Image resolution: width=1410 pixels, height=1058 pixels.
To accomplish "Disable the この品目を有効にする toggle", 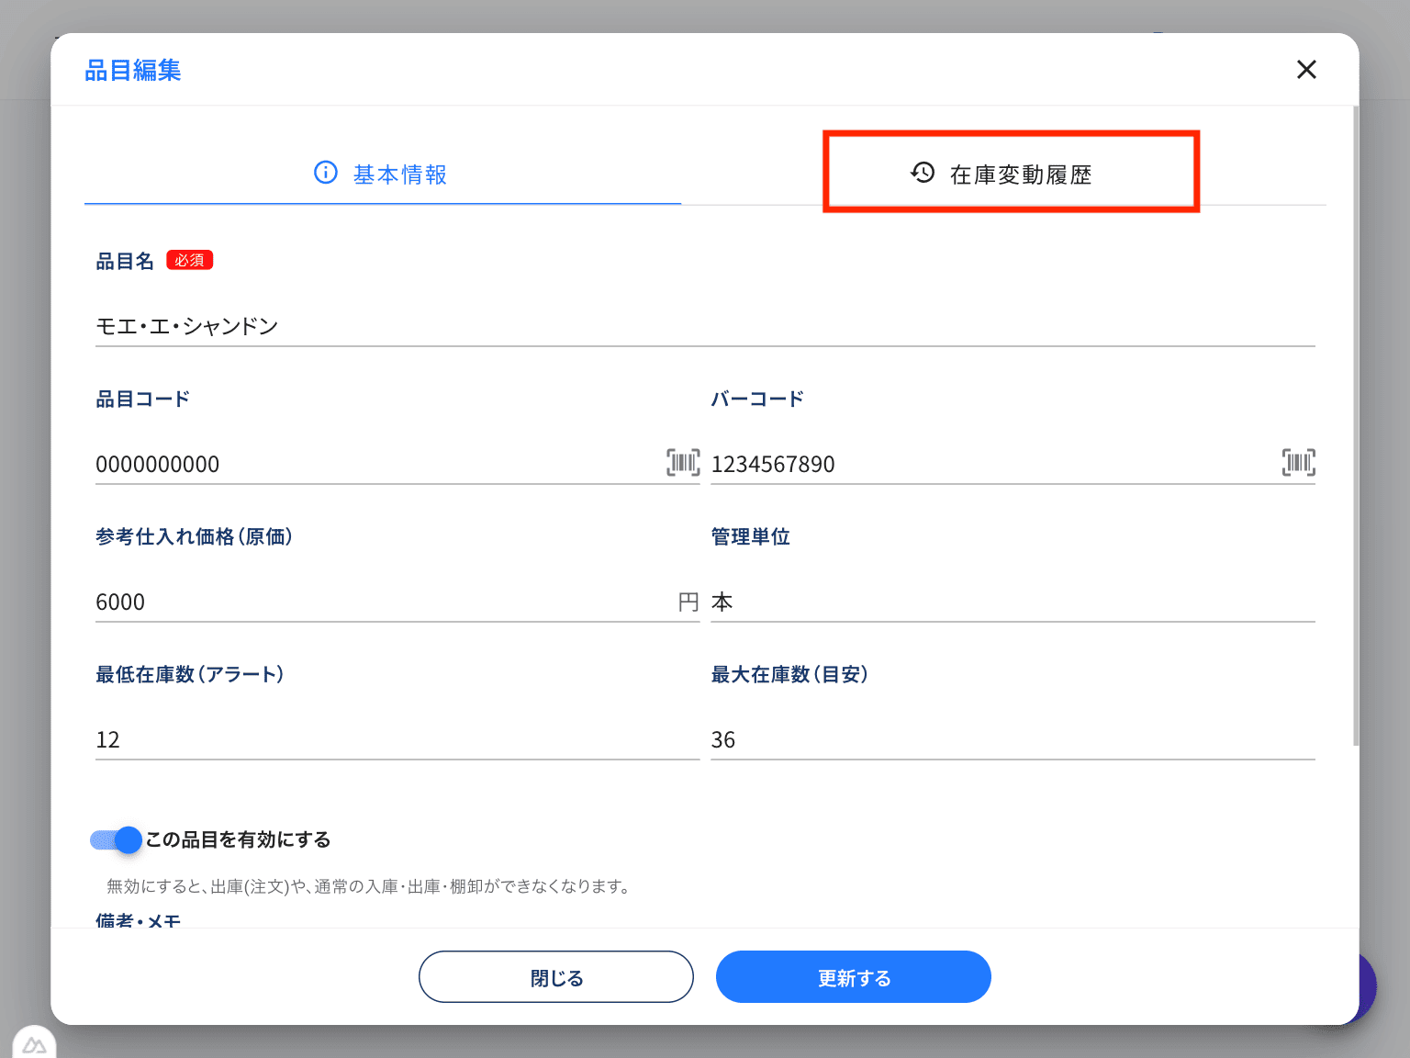I will pyautogui.click(x=114, y=839).
